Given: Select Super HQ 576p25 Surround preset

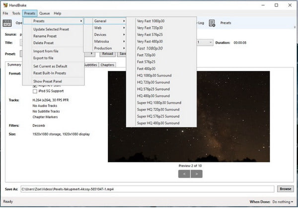Looking at the screenshot, I should click(x=161, y=116).
